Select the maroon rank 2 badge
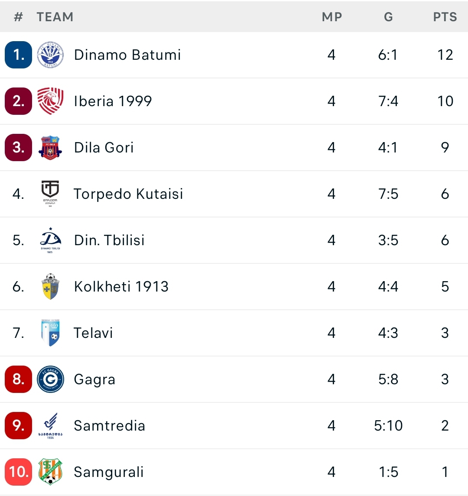The image size is (468, 496). click(x=18, y=101)
